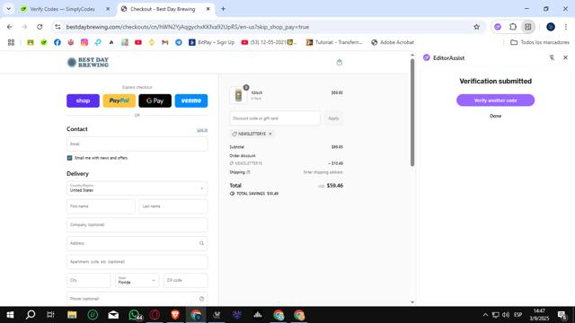Click the Apply discount button
Image resolution: width=575 pixels, height=323 pixels.
333,118
